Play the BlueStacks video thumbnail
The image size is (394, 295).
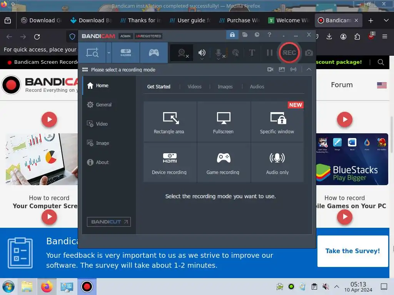344,120
